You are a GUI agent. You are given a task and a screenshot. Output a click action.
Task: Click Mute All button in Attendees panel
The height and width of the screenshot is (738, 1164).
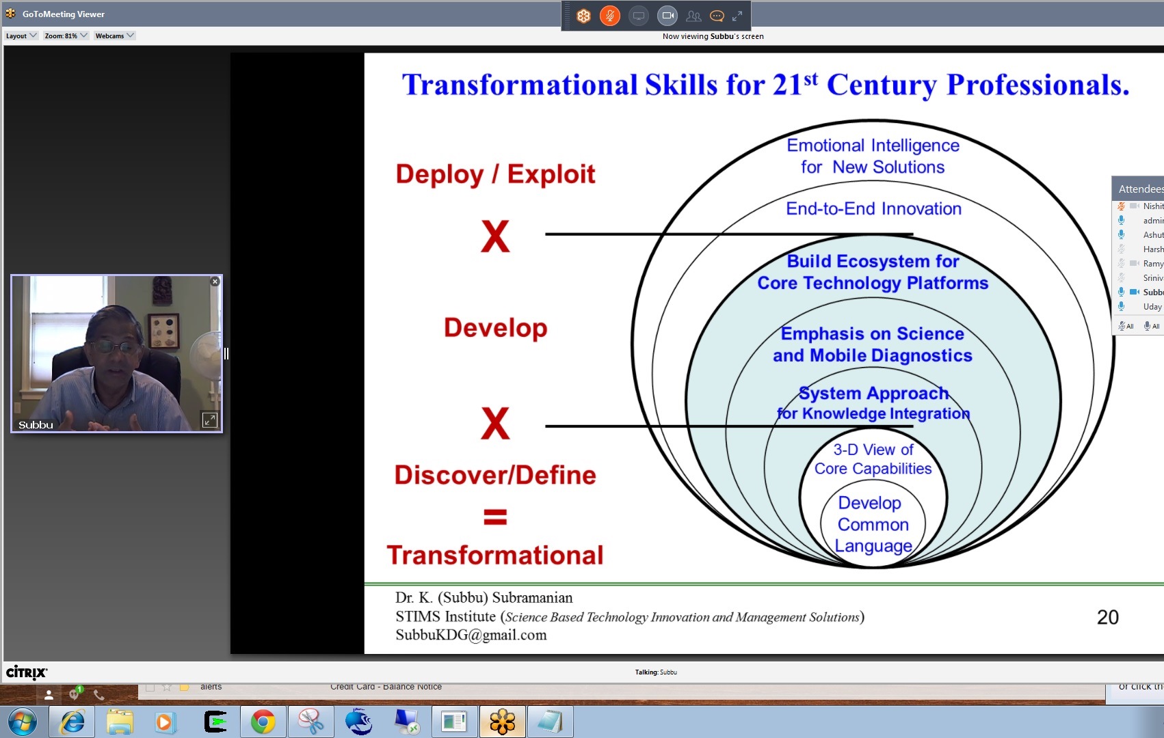pos(1126,326)
